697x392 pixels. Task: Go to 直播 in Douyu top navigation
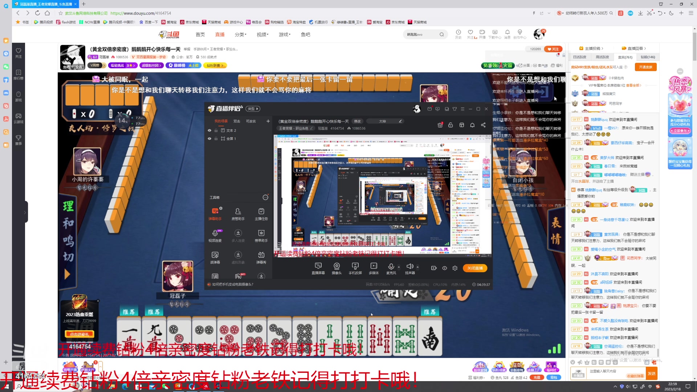220,34
